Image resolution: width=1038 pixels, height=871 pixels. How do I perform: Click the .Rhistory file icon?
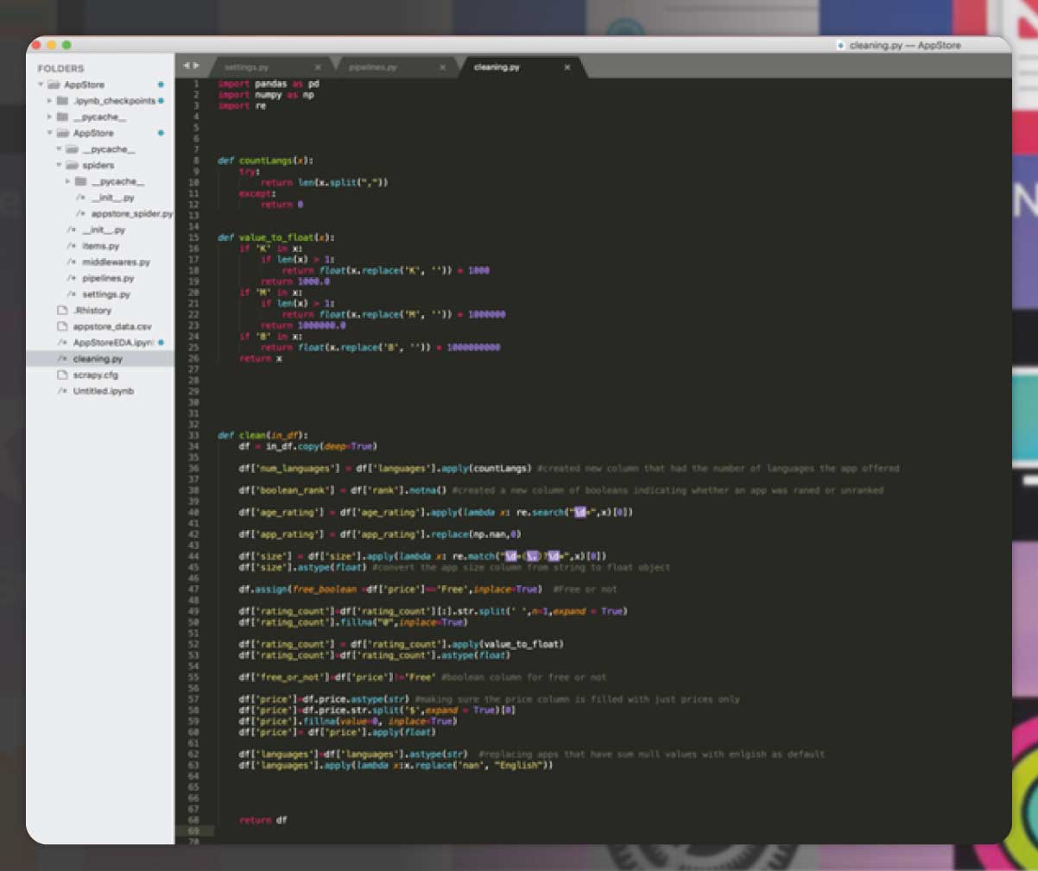coord(62,310)
